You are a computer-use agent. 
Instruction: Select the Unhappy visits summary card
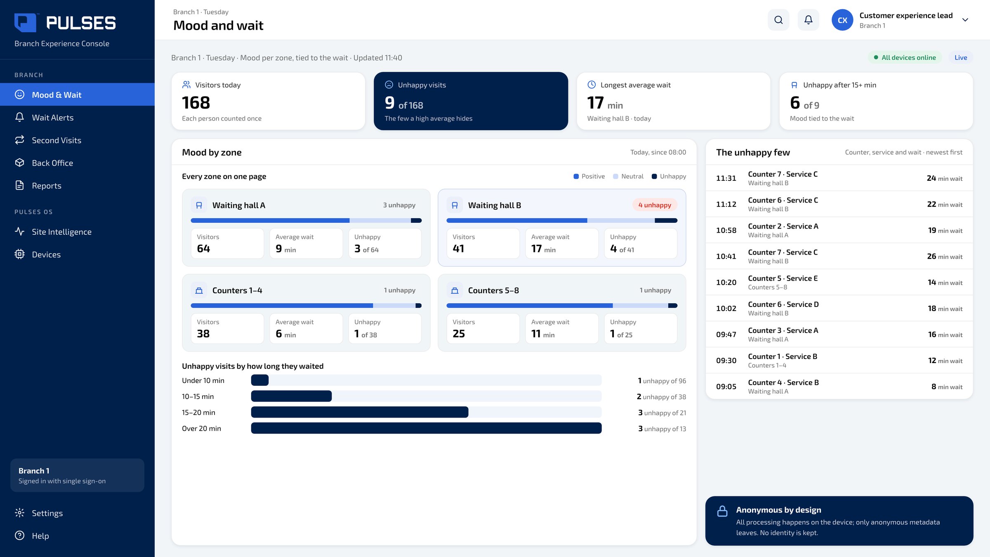click(x=471, y=101)
